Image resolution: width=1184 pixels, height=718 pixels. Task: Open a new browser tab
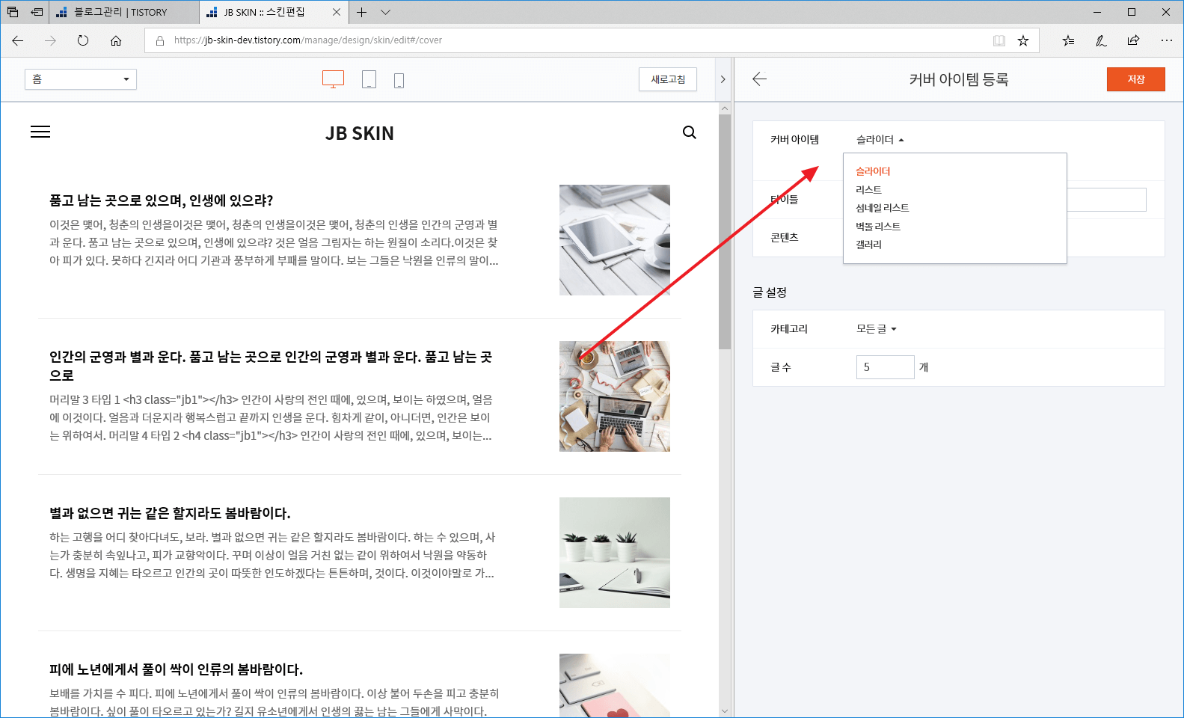coord(362,12)
